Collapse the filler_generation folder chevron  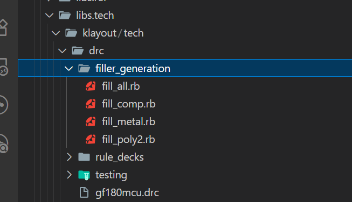click(68, 68)
